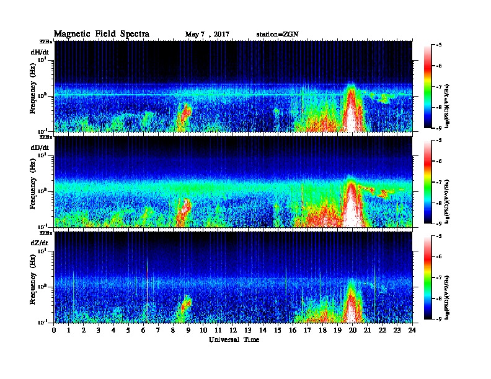Click hour tick "24" on the time axis
The height and width of the screenshot is (379, 491).
[x=412, y=331]
